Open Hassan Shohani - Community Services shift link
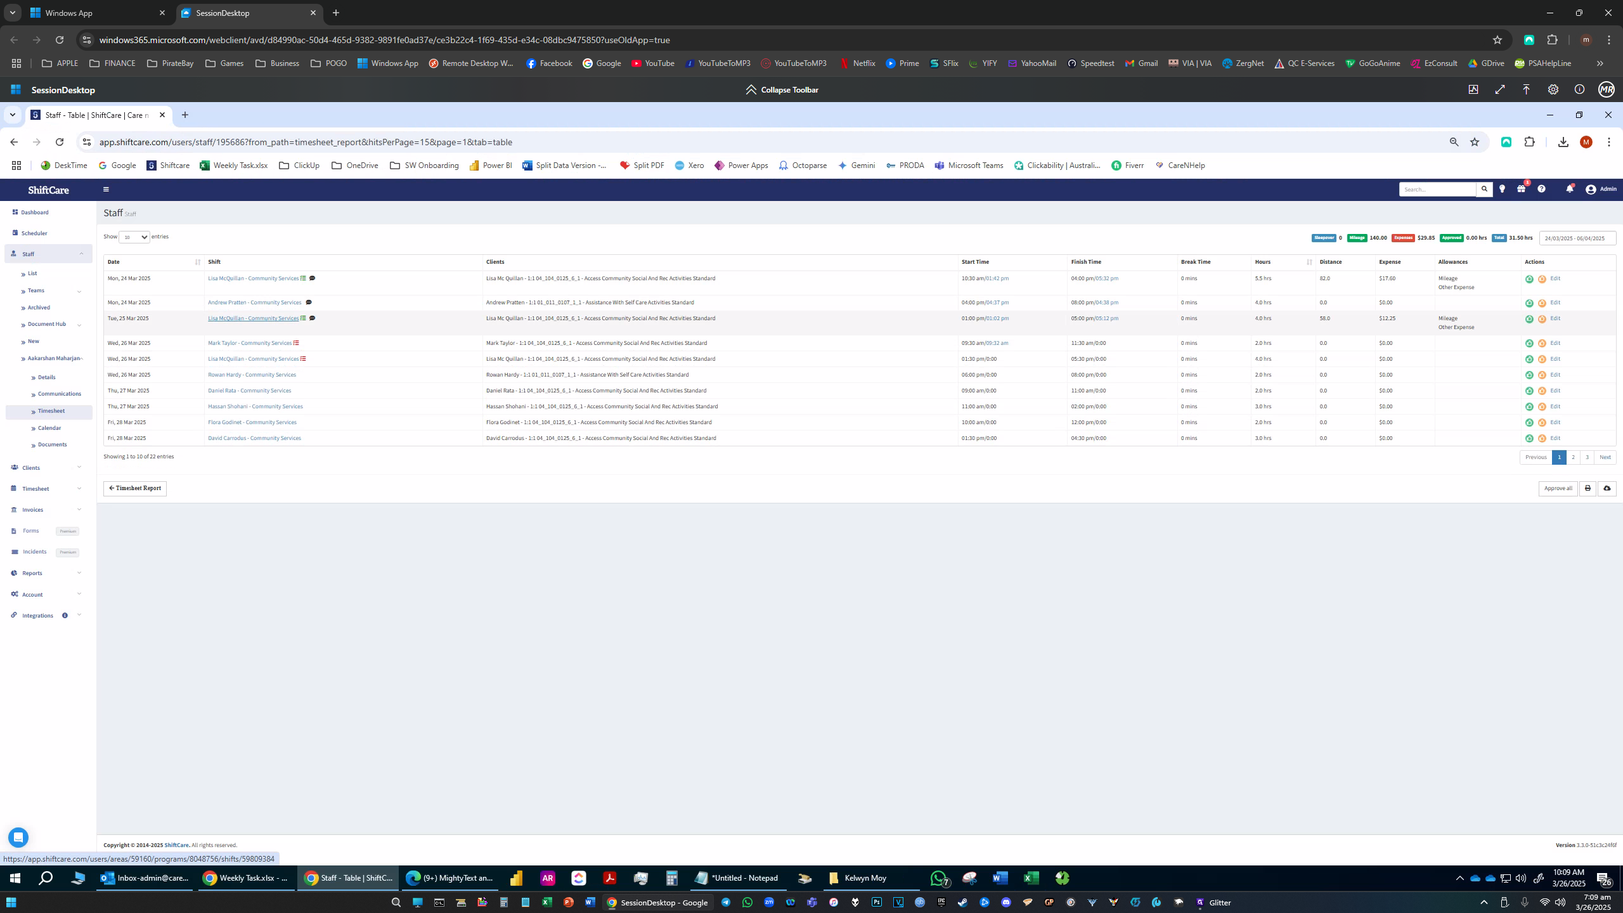 255,406
